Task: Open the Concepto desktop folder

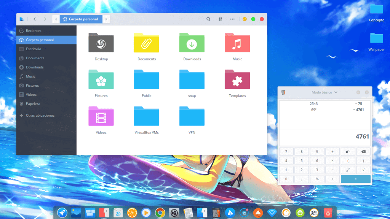Action: [x=377, y=13]
